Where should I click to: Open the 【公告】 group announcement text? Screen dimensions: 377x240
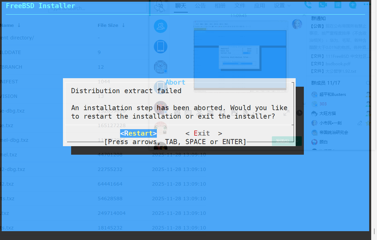click(x=339, y=37)
